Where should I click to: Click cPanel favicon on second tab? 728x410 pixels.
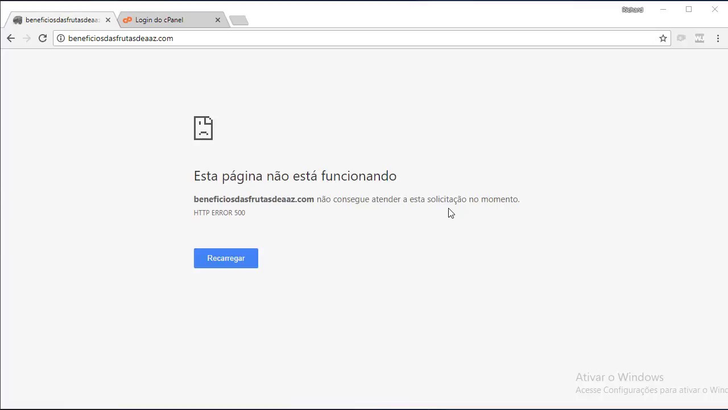pyautogui.click(x=127, y=20)
